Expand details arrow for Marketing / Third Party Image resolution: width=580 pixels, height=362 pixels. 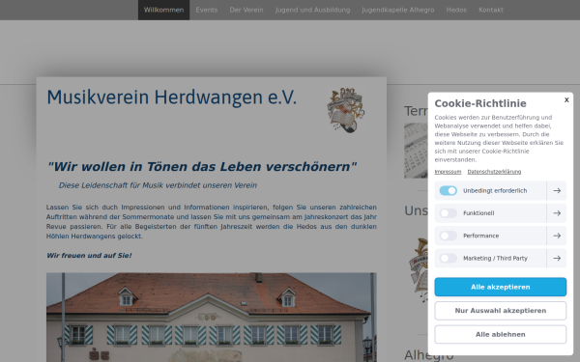coord(557,258)
